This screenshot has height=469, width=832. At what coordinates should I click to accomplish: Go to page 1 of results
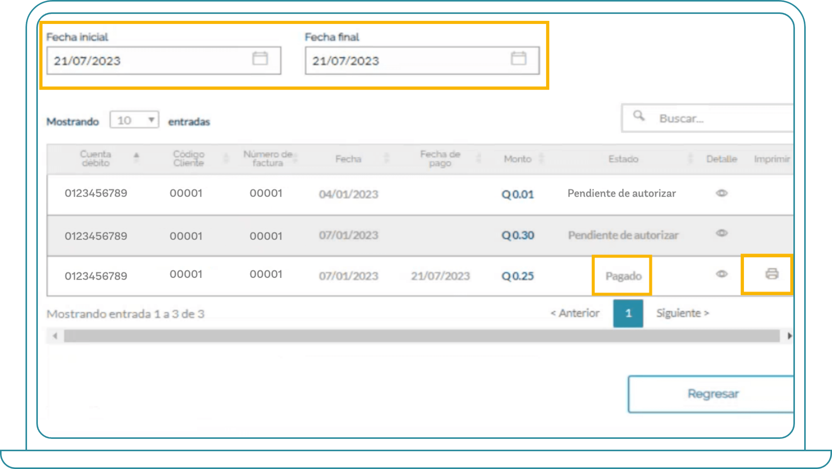point(628,313)
